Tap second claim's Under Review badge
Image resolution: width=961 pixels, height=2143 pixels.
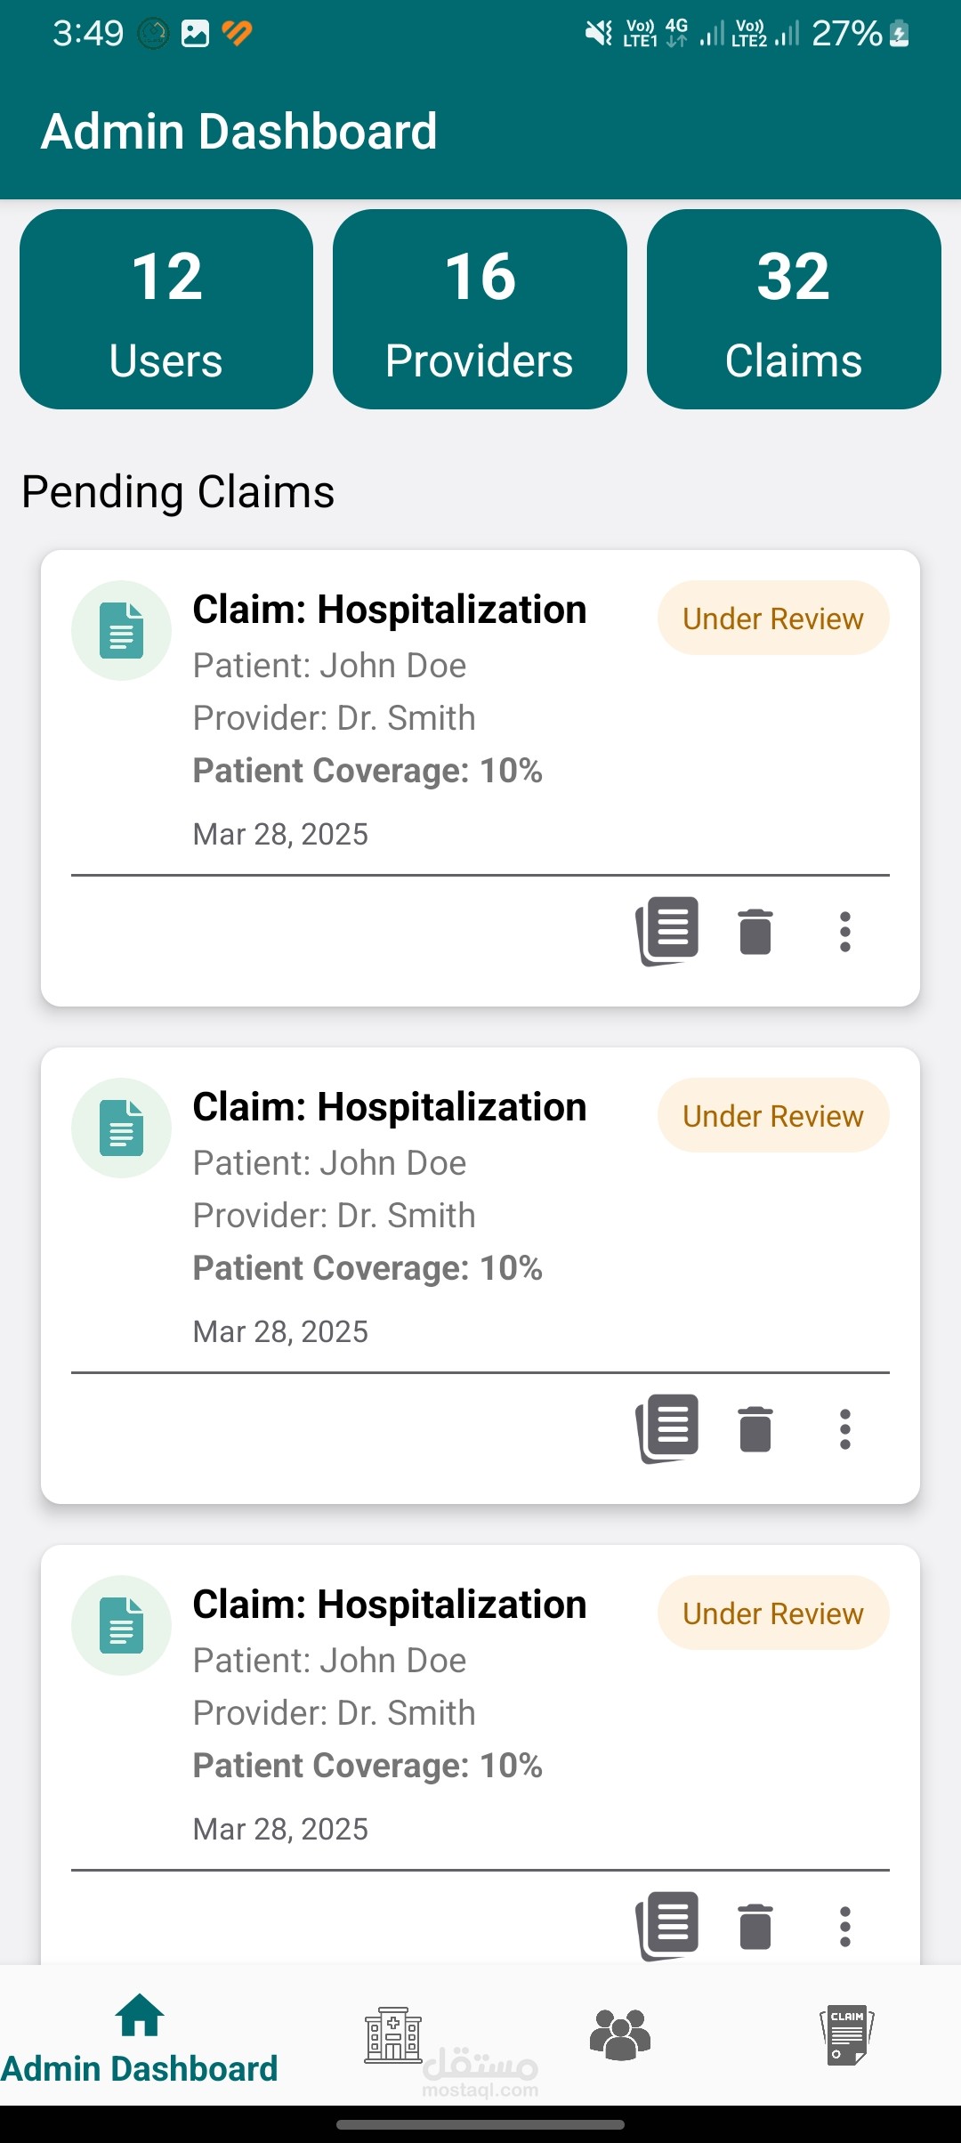(773, 1116)
